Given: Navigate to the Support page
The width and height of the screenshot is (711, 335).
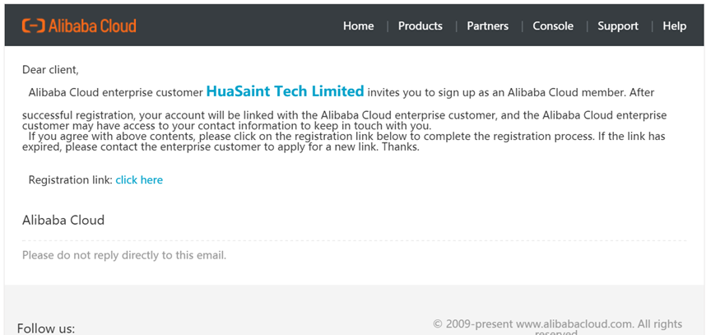Looking at the screenshot, I should [617, 26].
